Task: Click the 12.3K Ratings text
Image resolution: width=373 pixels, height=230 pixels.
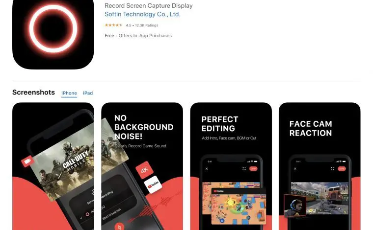Action: coord(147,25)
